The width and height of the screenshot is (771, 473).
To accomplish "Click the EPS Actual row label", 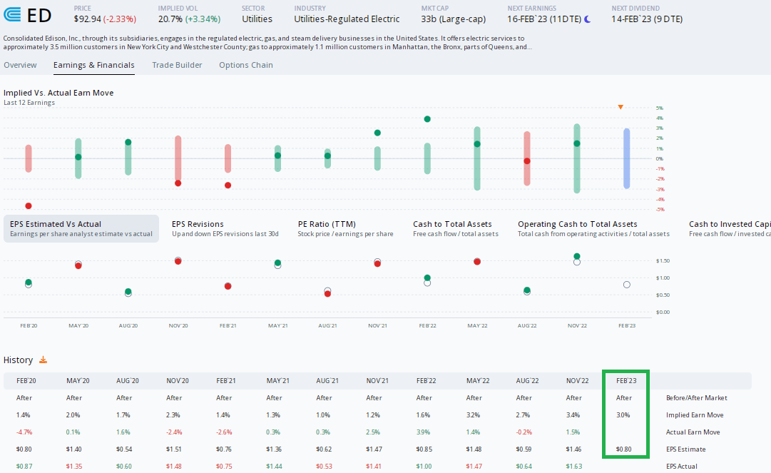I will (x=682, y=466).
